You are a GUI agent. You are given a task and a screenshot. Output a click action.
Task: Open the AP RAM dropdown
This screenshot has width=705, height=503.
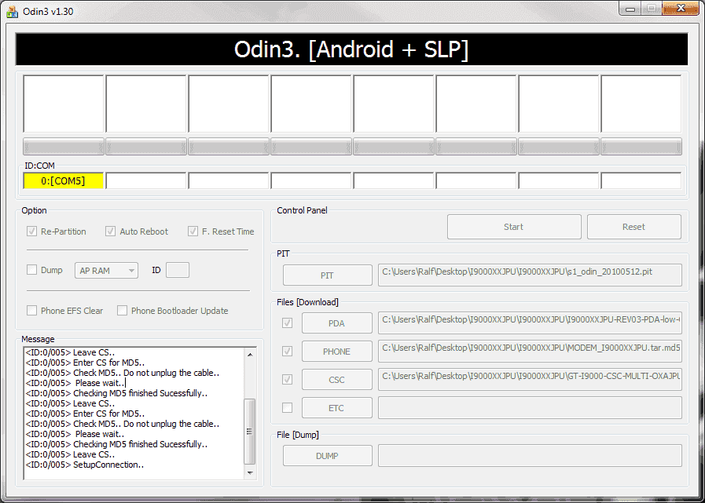[106, 271]
